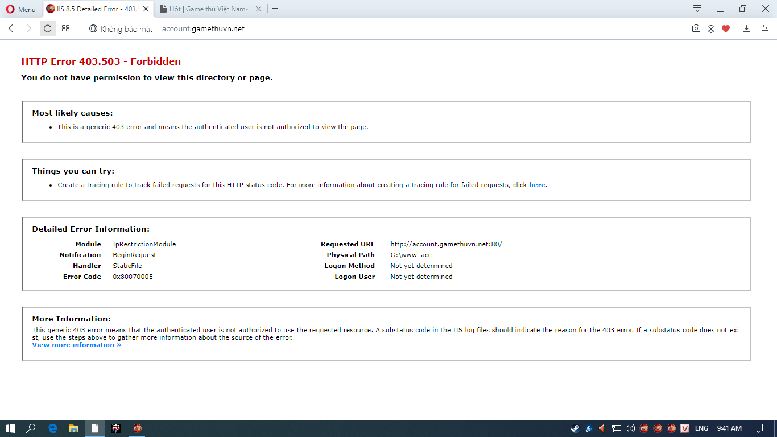Go back to previous page
Screen dimensions: 777x437
pyautogui.click(x=11, y=28)
